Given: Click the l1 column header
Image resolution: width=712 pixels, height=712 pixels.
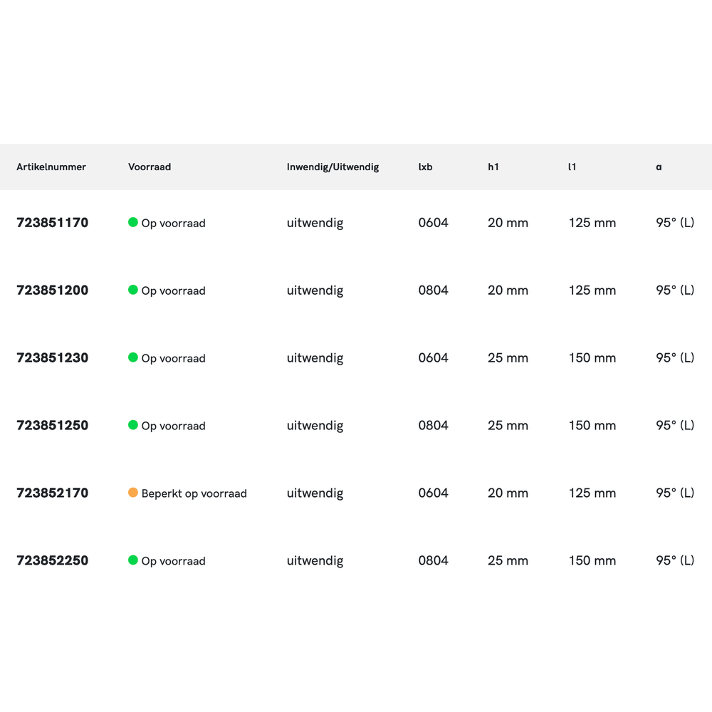Looking at the screenshot, I should 572,167.
